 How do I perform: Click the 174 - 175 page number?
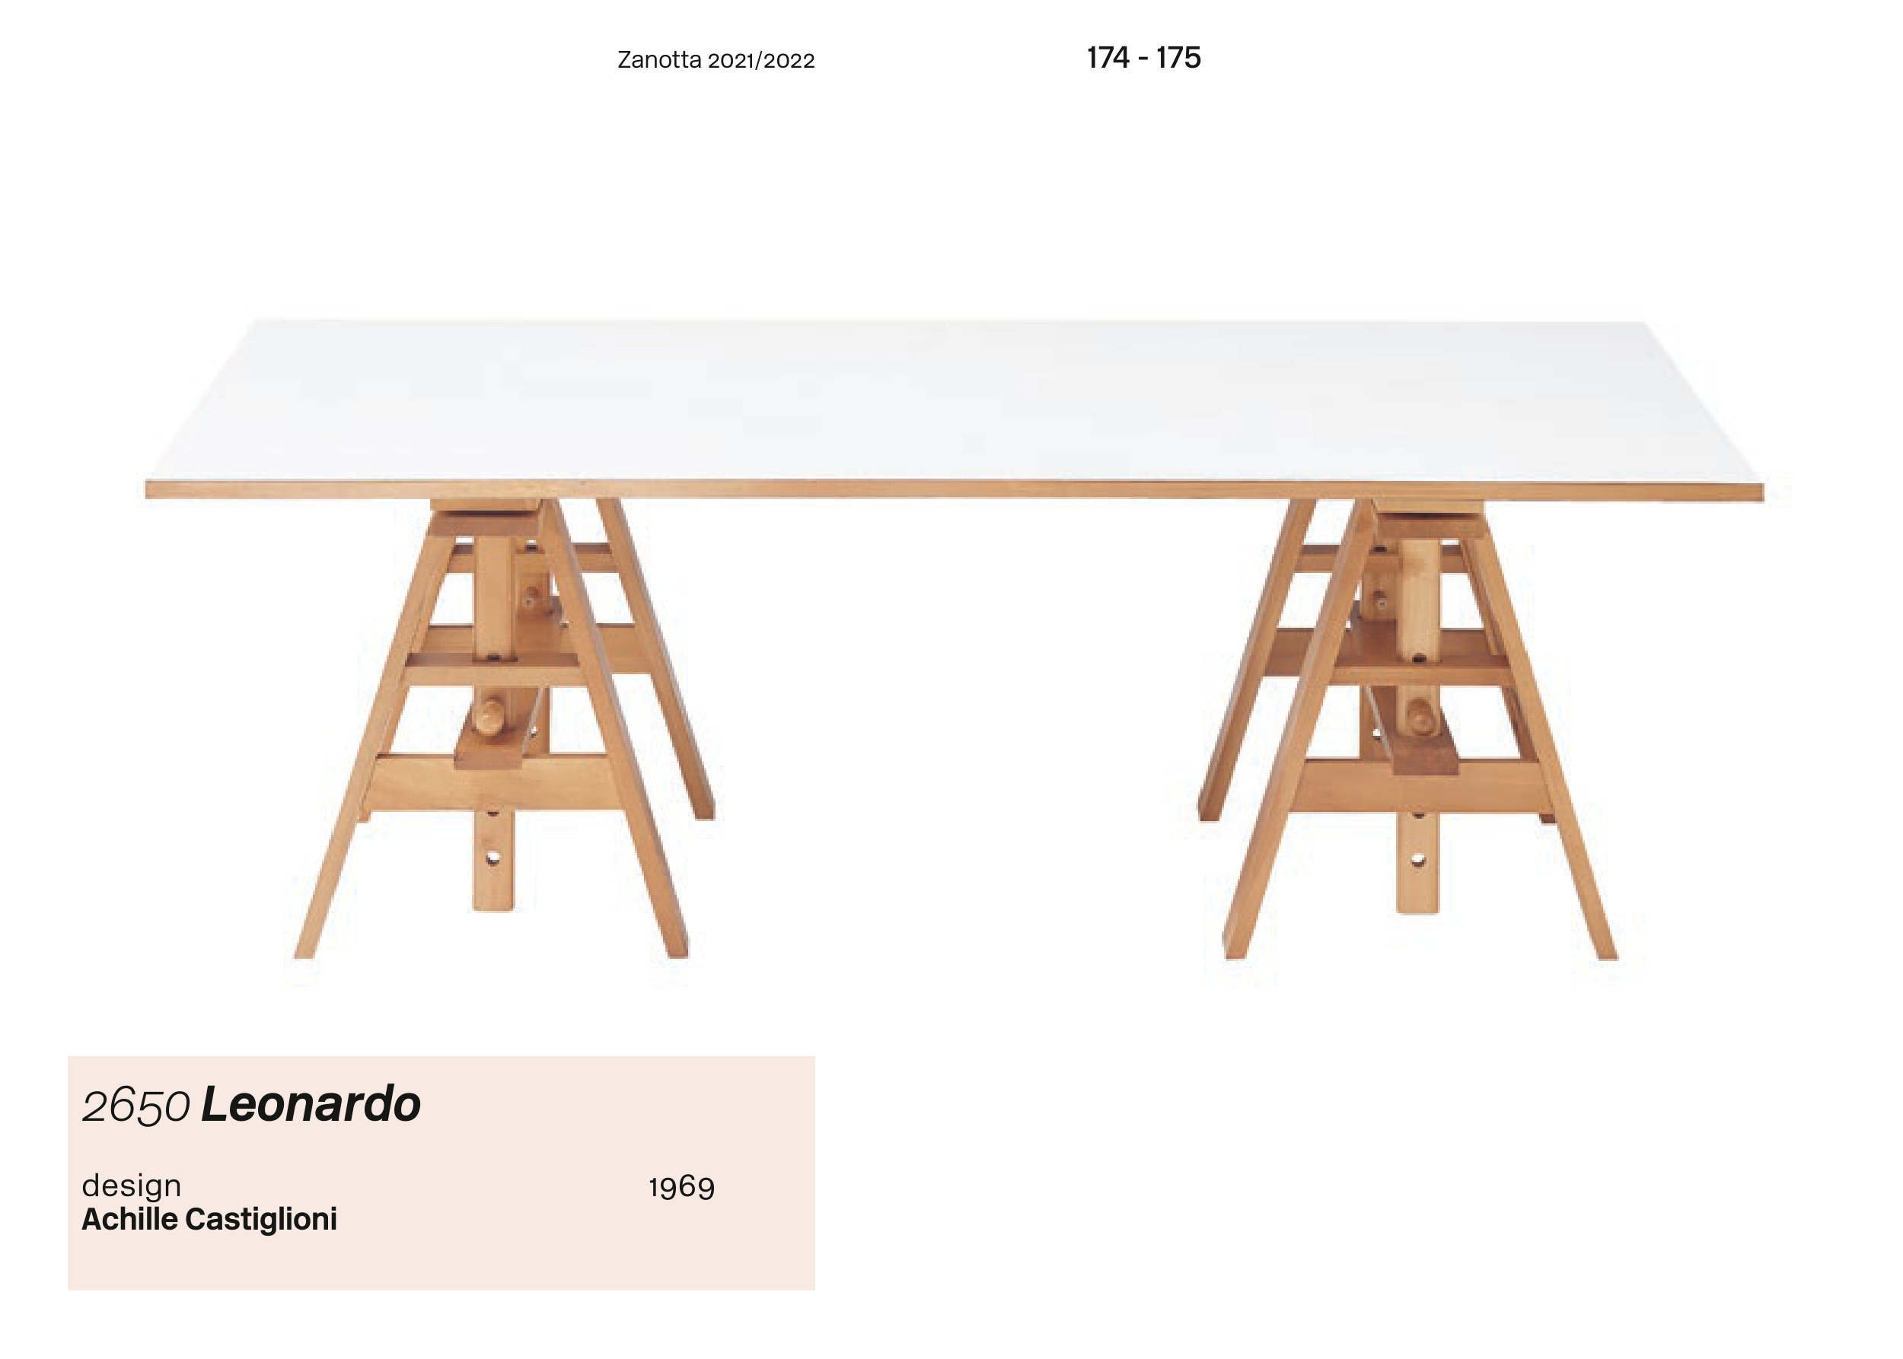pos(1143,58)
